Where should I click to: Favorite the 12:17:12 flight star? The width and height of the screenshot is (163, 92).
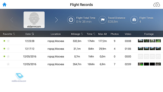(x=8, y=49)
